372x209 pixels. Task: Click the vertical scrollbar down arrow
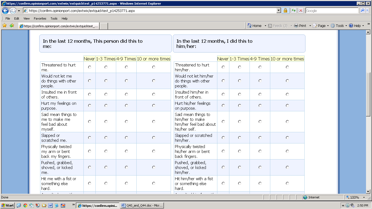click(368, 192)
